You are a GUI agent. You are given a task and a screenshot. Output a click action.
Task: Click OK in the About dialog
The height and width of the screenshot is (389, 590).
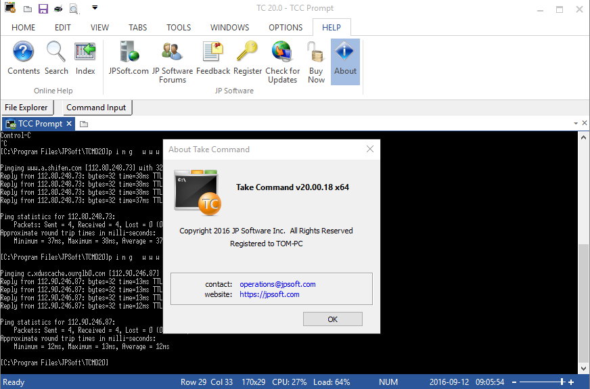pos(333,319)
